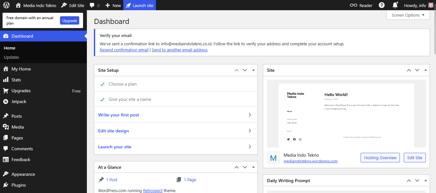Expand Write your first post chevron
The image size is (436, 193).
click(250, 115)
